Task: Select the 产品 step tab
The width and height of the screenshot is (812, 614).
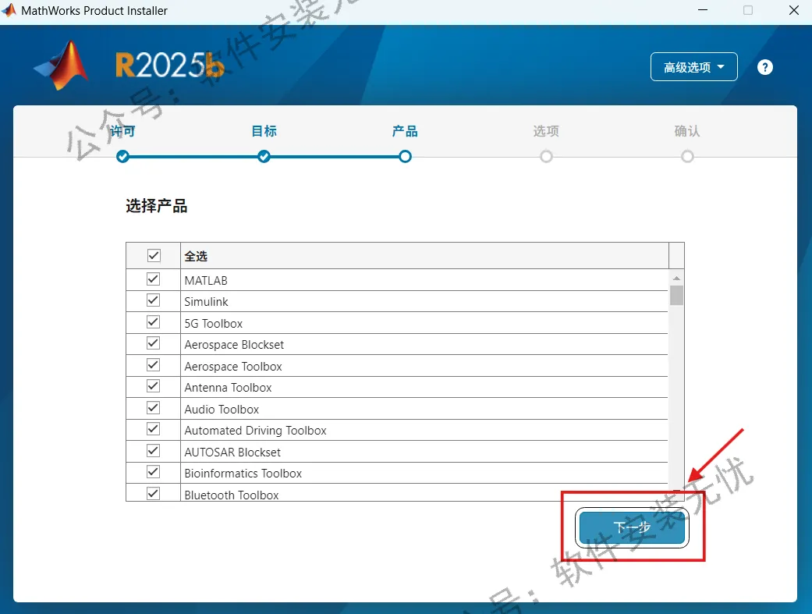Action: [405, 131]
